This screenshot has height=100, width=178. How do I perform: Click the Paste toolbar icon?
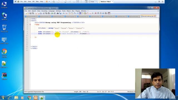[49, 13]
